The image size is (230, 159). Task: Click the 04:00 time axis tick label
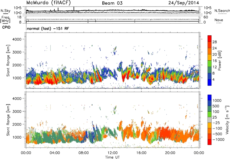[55, 153]
